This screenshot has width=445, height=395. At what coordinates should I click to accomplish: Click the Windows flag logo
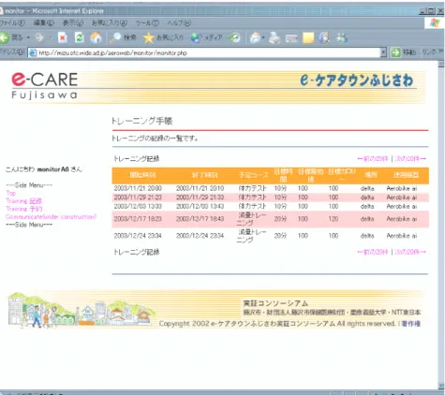435,22
